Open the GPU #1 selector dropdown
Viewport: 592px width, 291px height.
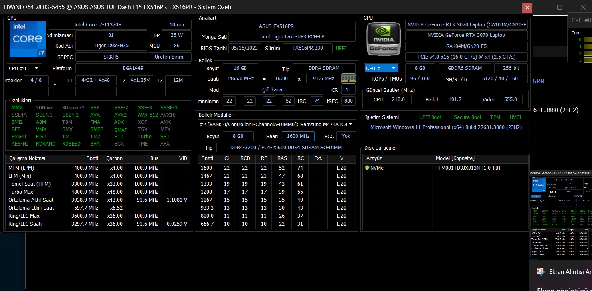click(382, 68)
